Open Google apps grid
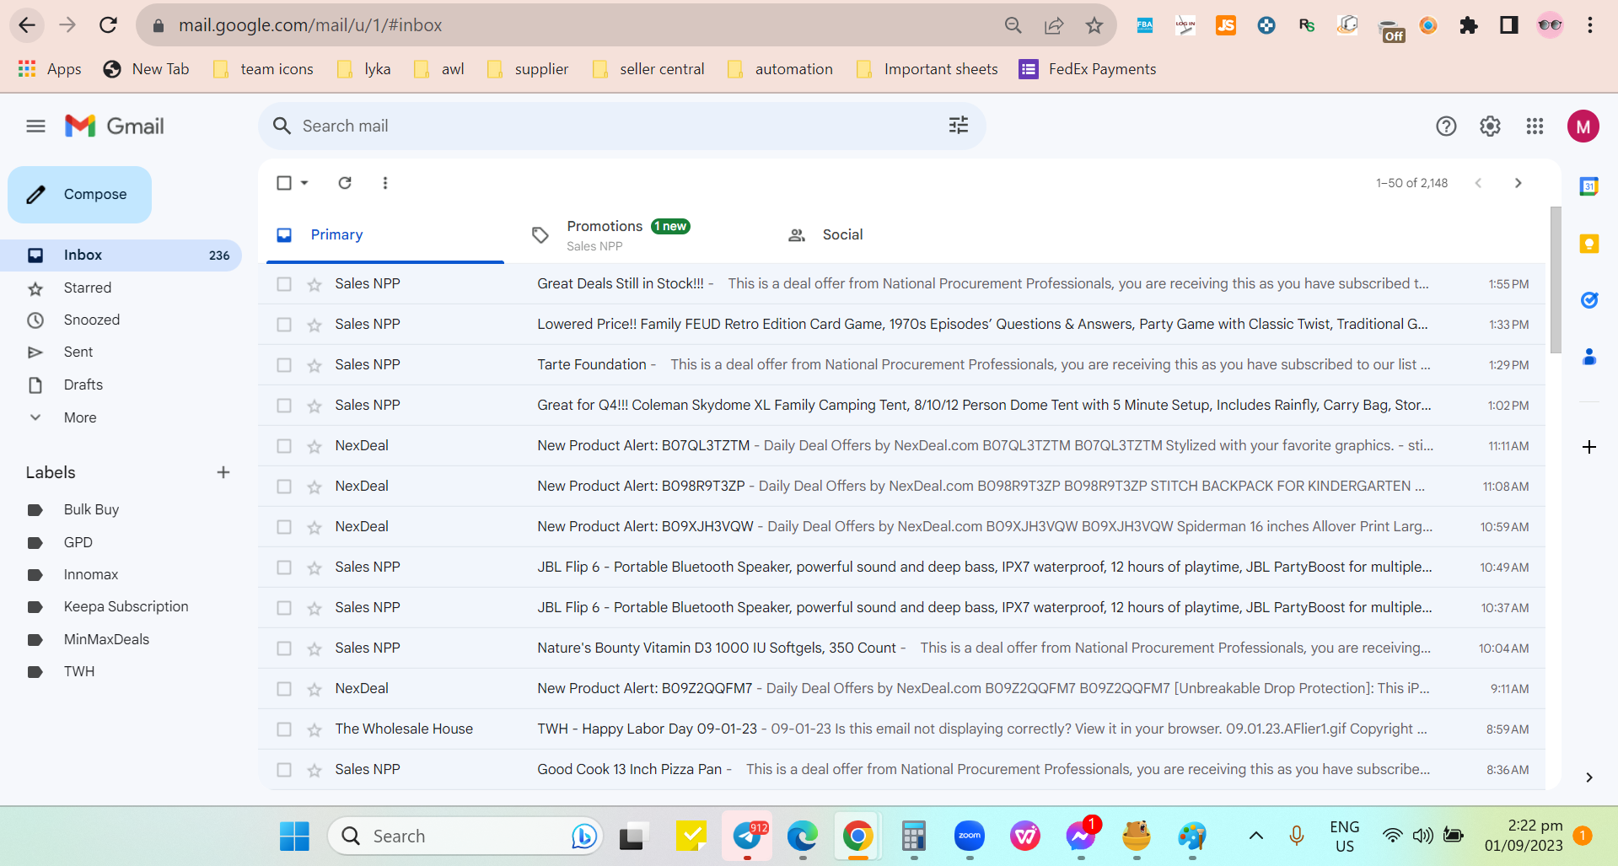Image resolution: width=1618 pixels, height=866 pixels. click(1535, 126)
